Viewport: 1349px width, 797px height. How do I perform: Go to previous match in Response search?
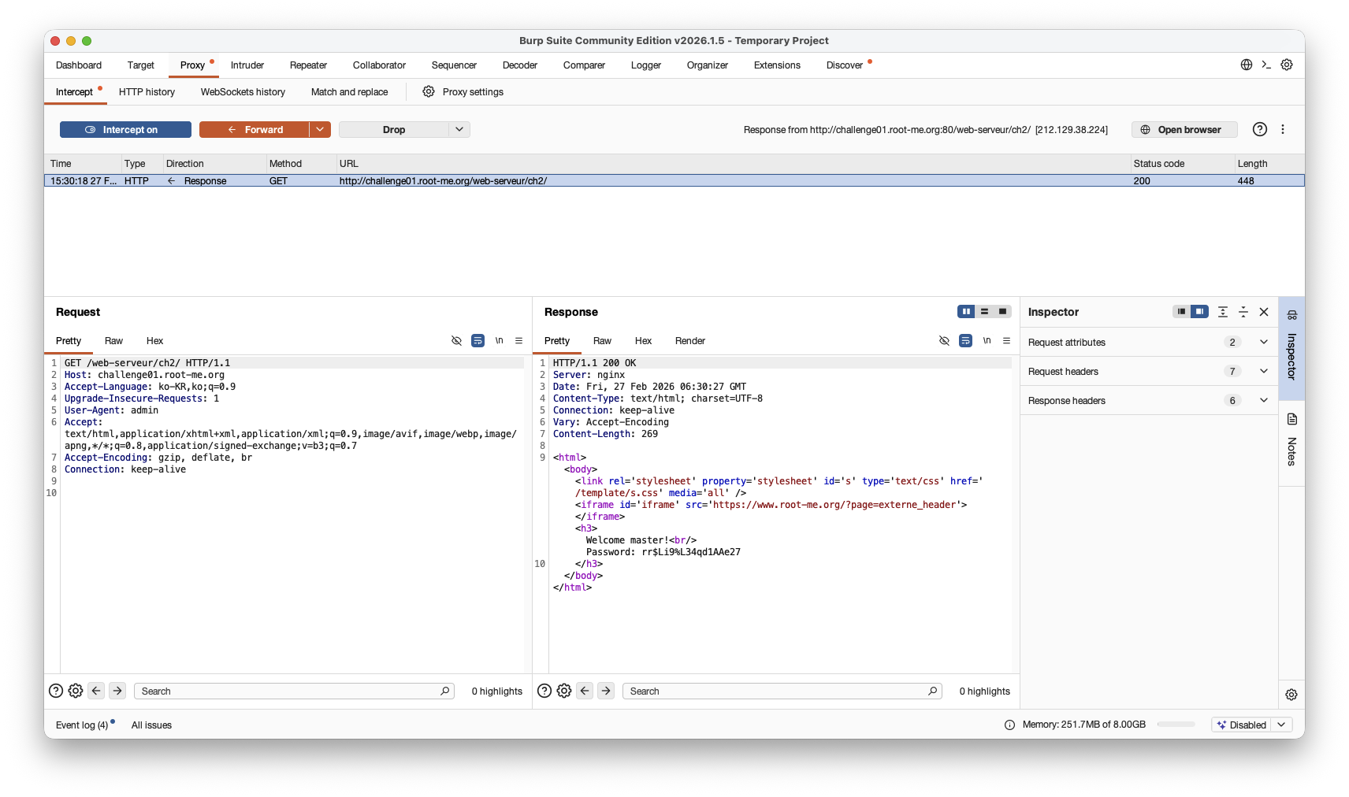(x=585, y=691)
